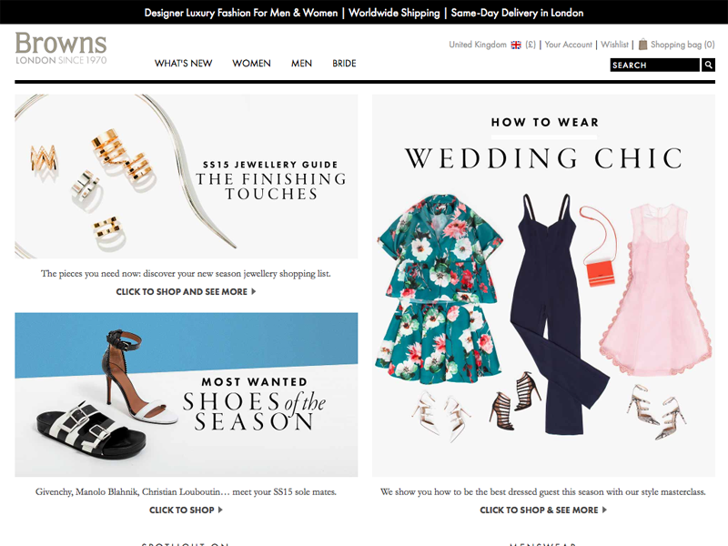Change United Kingdom country selector
This screenshot has width=728, height=546.
[x=477, y=45]
